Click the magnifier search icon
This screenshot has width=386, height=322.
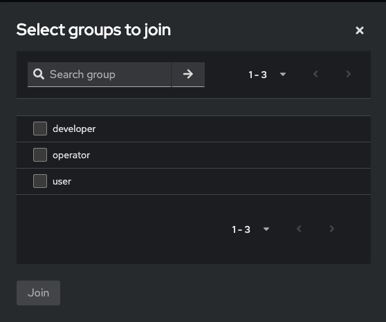39,74
